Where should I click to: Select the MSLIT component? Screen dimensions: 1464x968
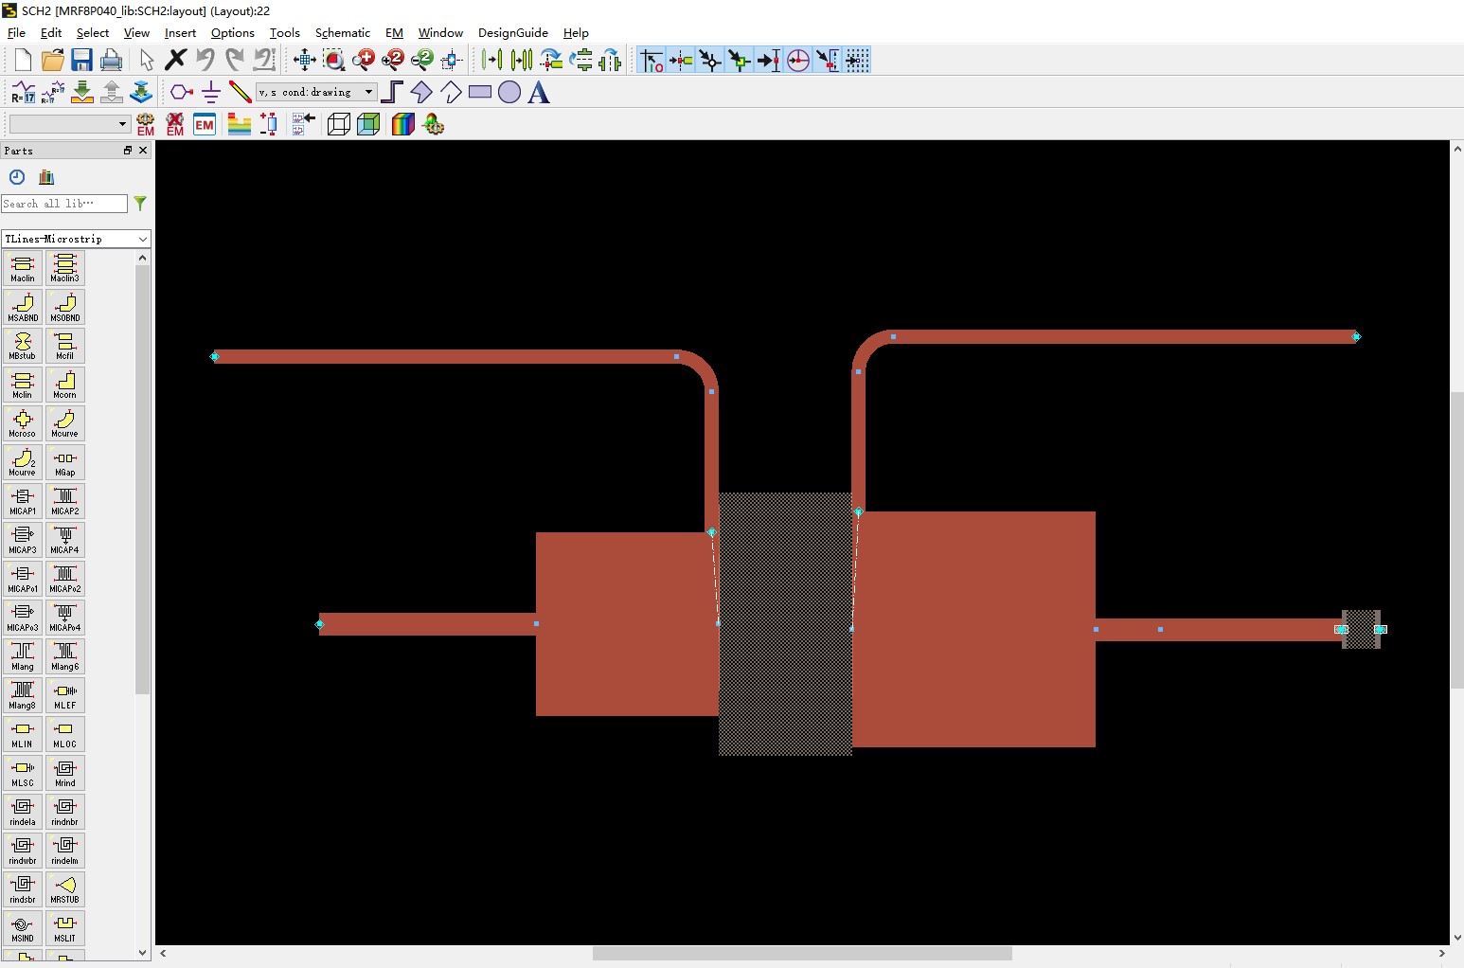[64, 928]
